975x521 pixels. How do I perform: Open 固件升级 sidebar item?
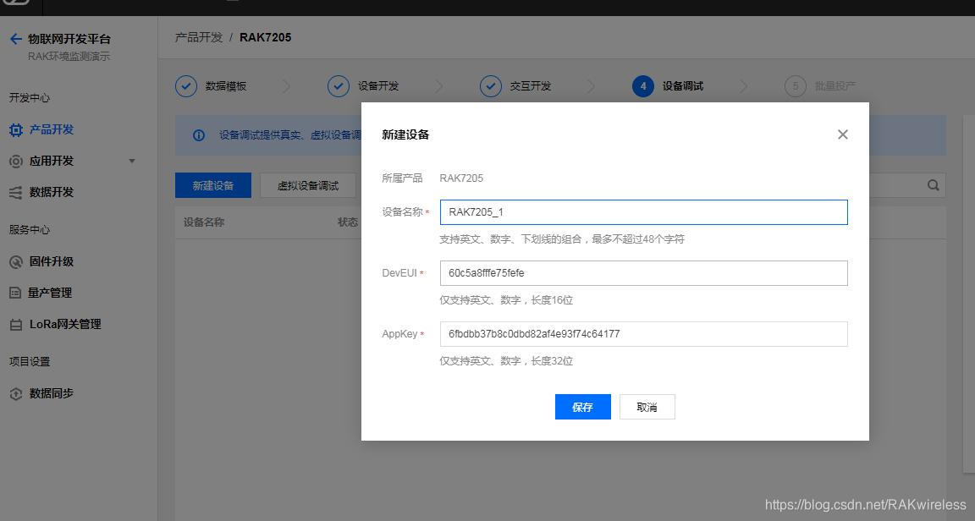point(52,261)
